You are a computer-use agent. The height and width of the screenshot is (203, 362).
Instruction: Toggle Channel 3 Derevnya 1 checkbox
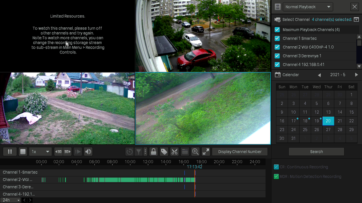[277, 56]
